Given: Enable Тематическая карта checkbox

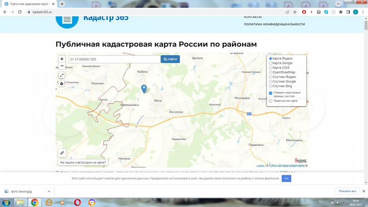Looking at the screenshot, I should 270,101.
